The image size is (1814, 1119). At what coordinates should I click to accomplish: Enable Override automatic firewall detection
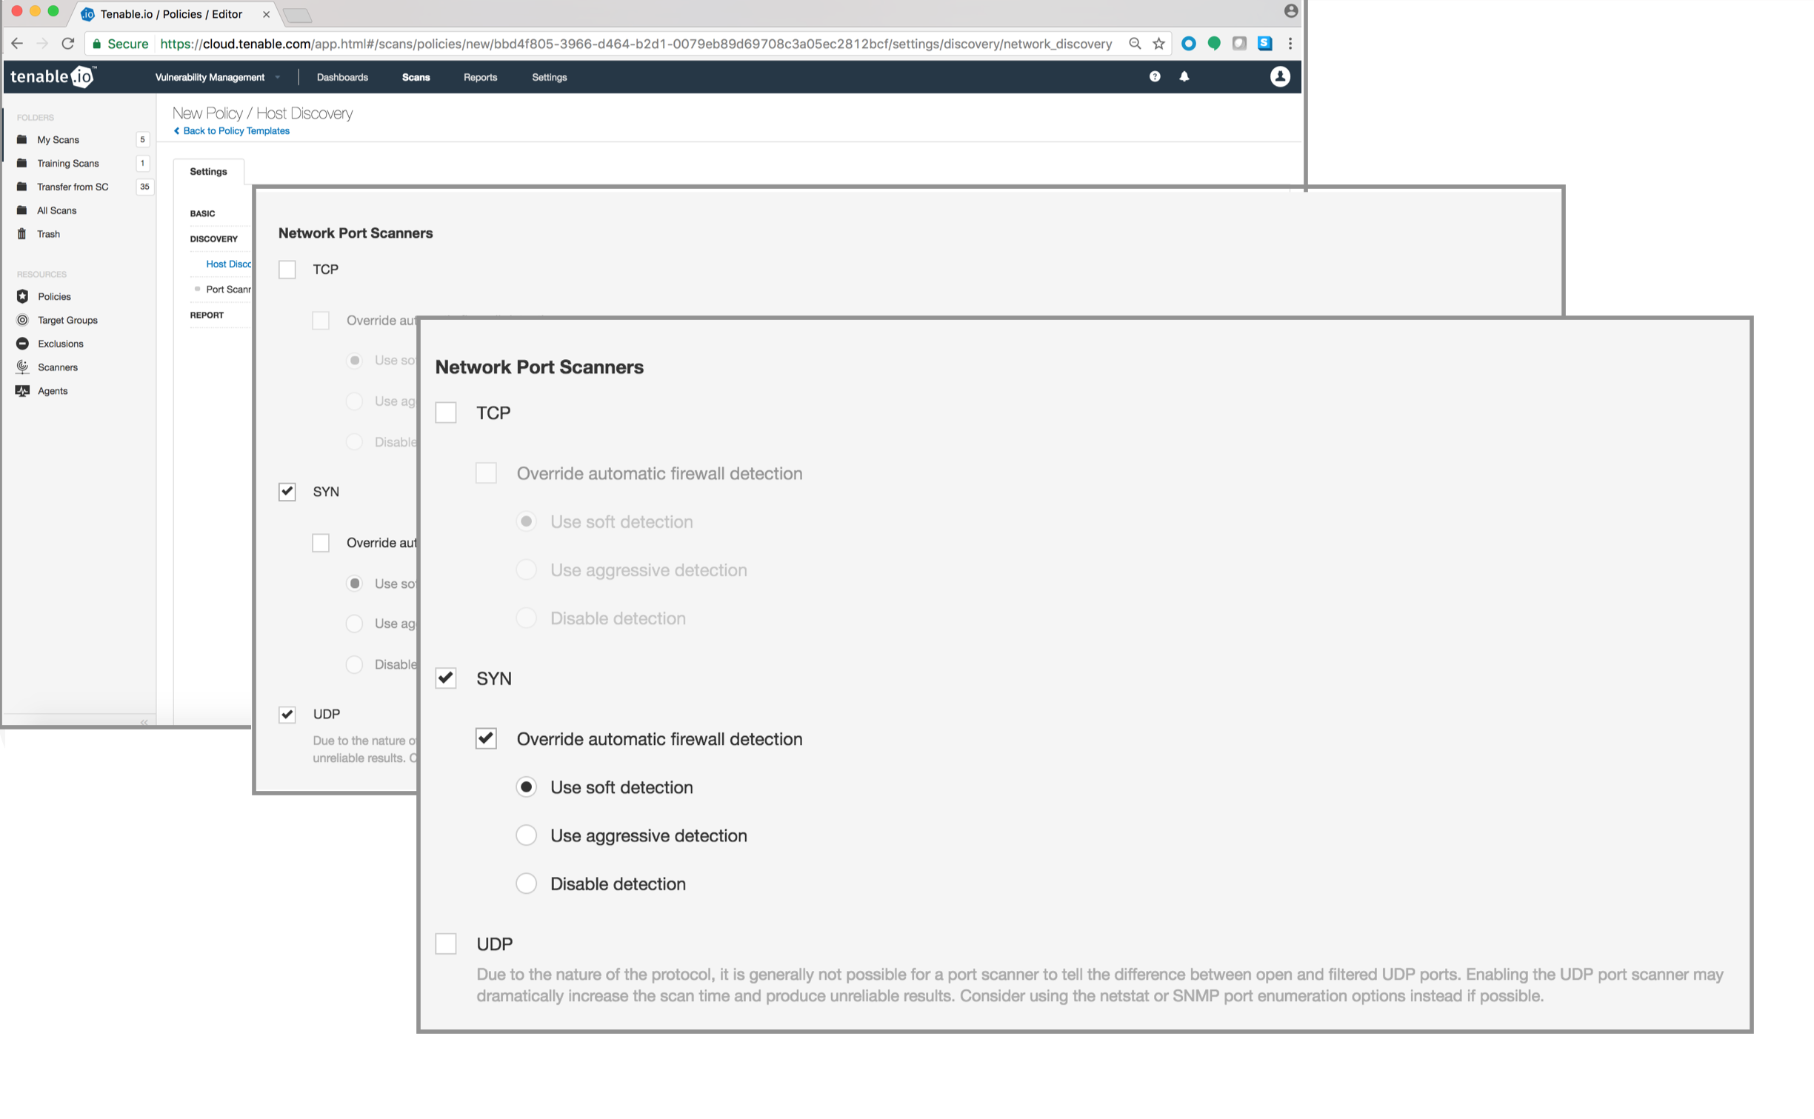coord(486,738)
